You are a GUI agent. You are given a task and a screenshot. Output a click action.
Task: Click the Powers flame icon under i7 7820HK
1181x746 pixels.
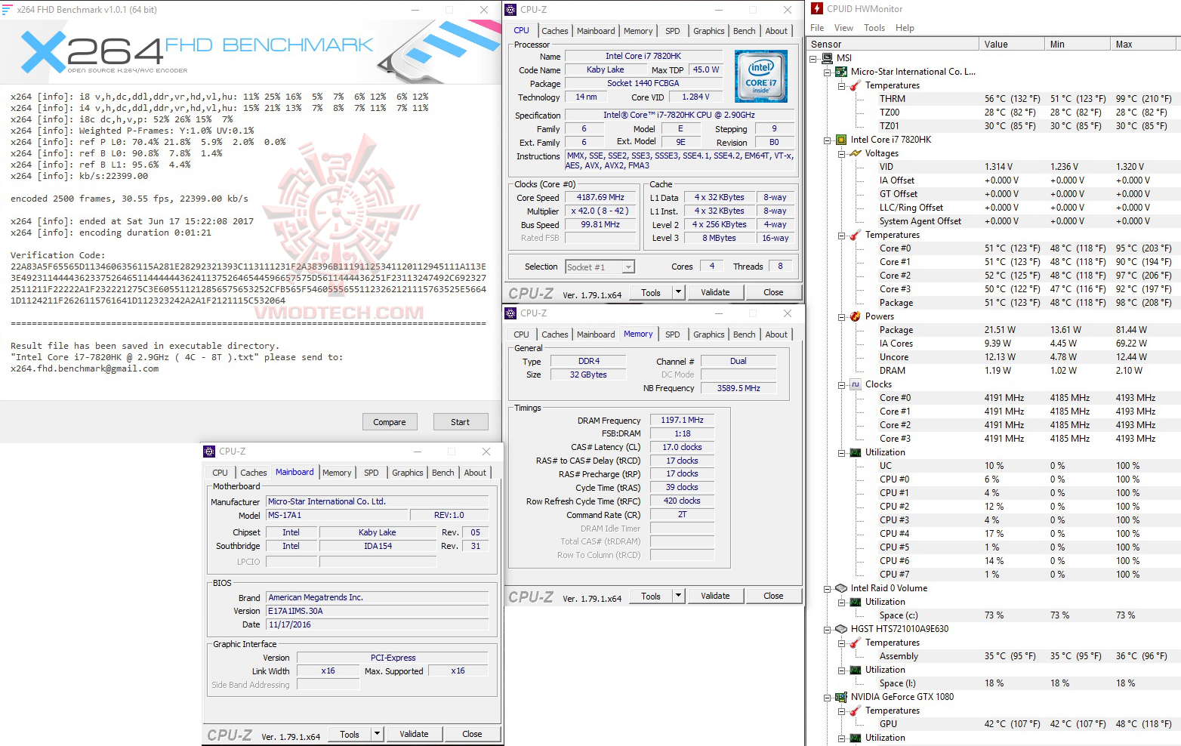(x=855, y=316)
